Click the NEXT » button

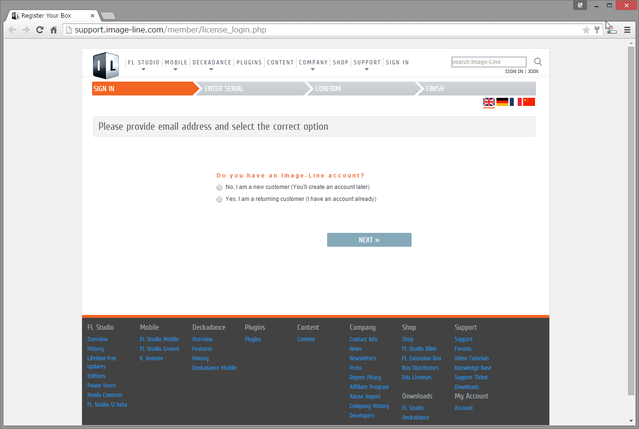pyautogui.click(x=369, y=240)
